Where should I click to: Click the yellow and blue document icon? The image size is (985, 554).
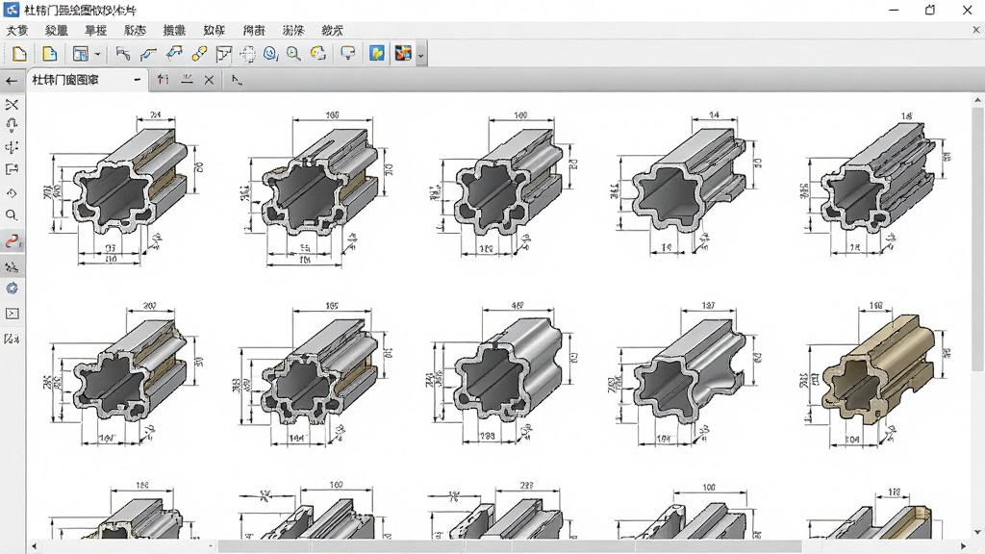click(49, 54)
